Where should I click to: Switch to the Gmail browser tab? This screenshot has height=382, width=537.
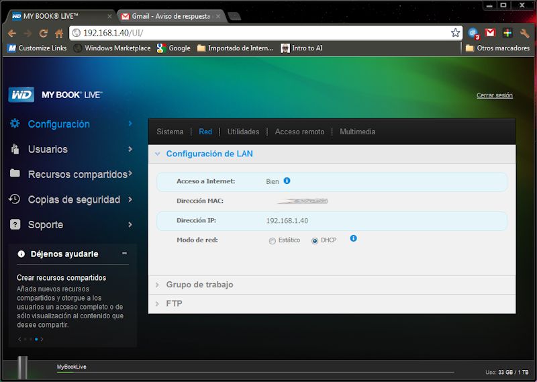click(170, 16)
